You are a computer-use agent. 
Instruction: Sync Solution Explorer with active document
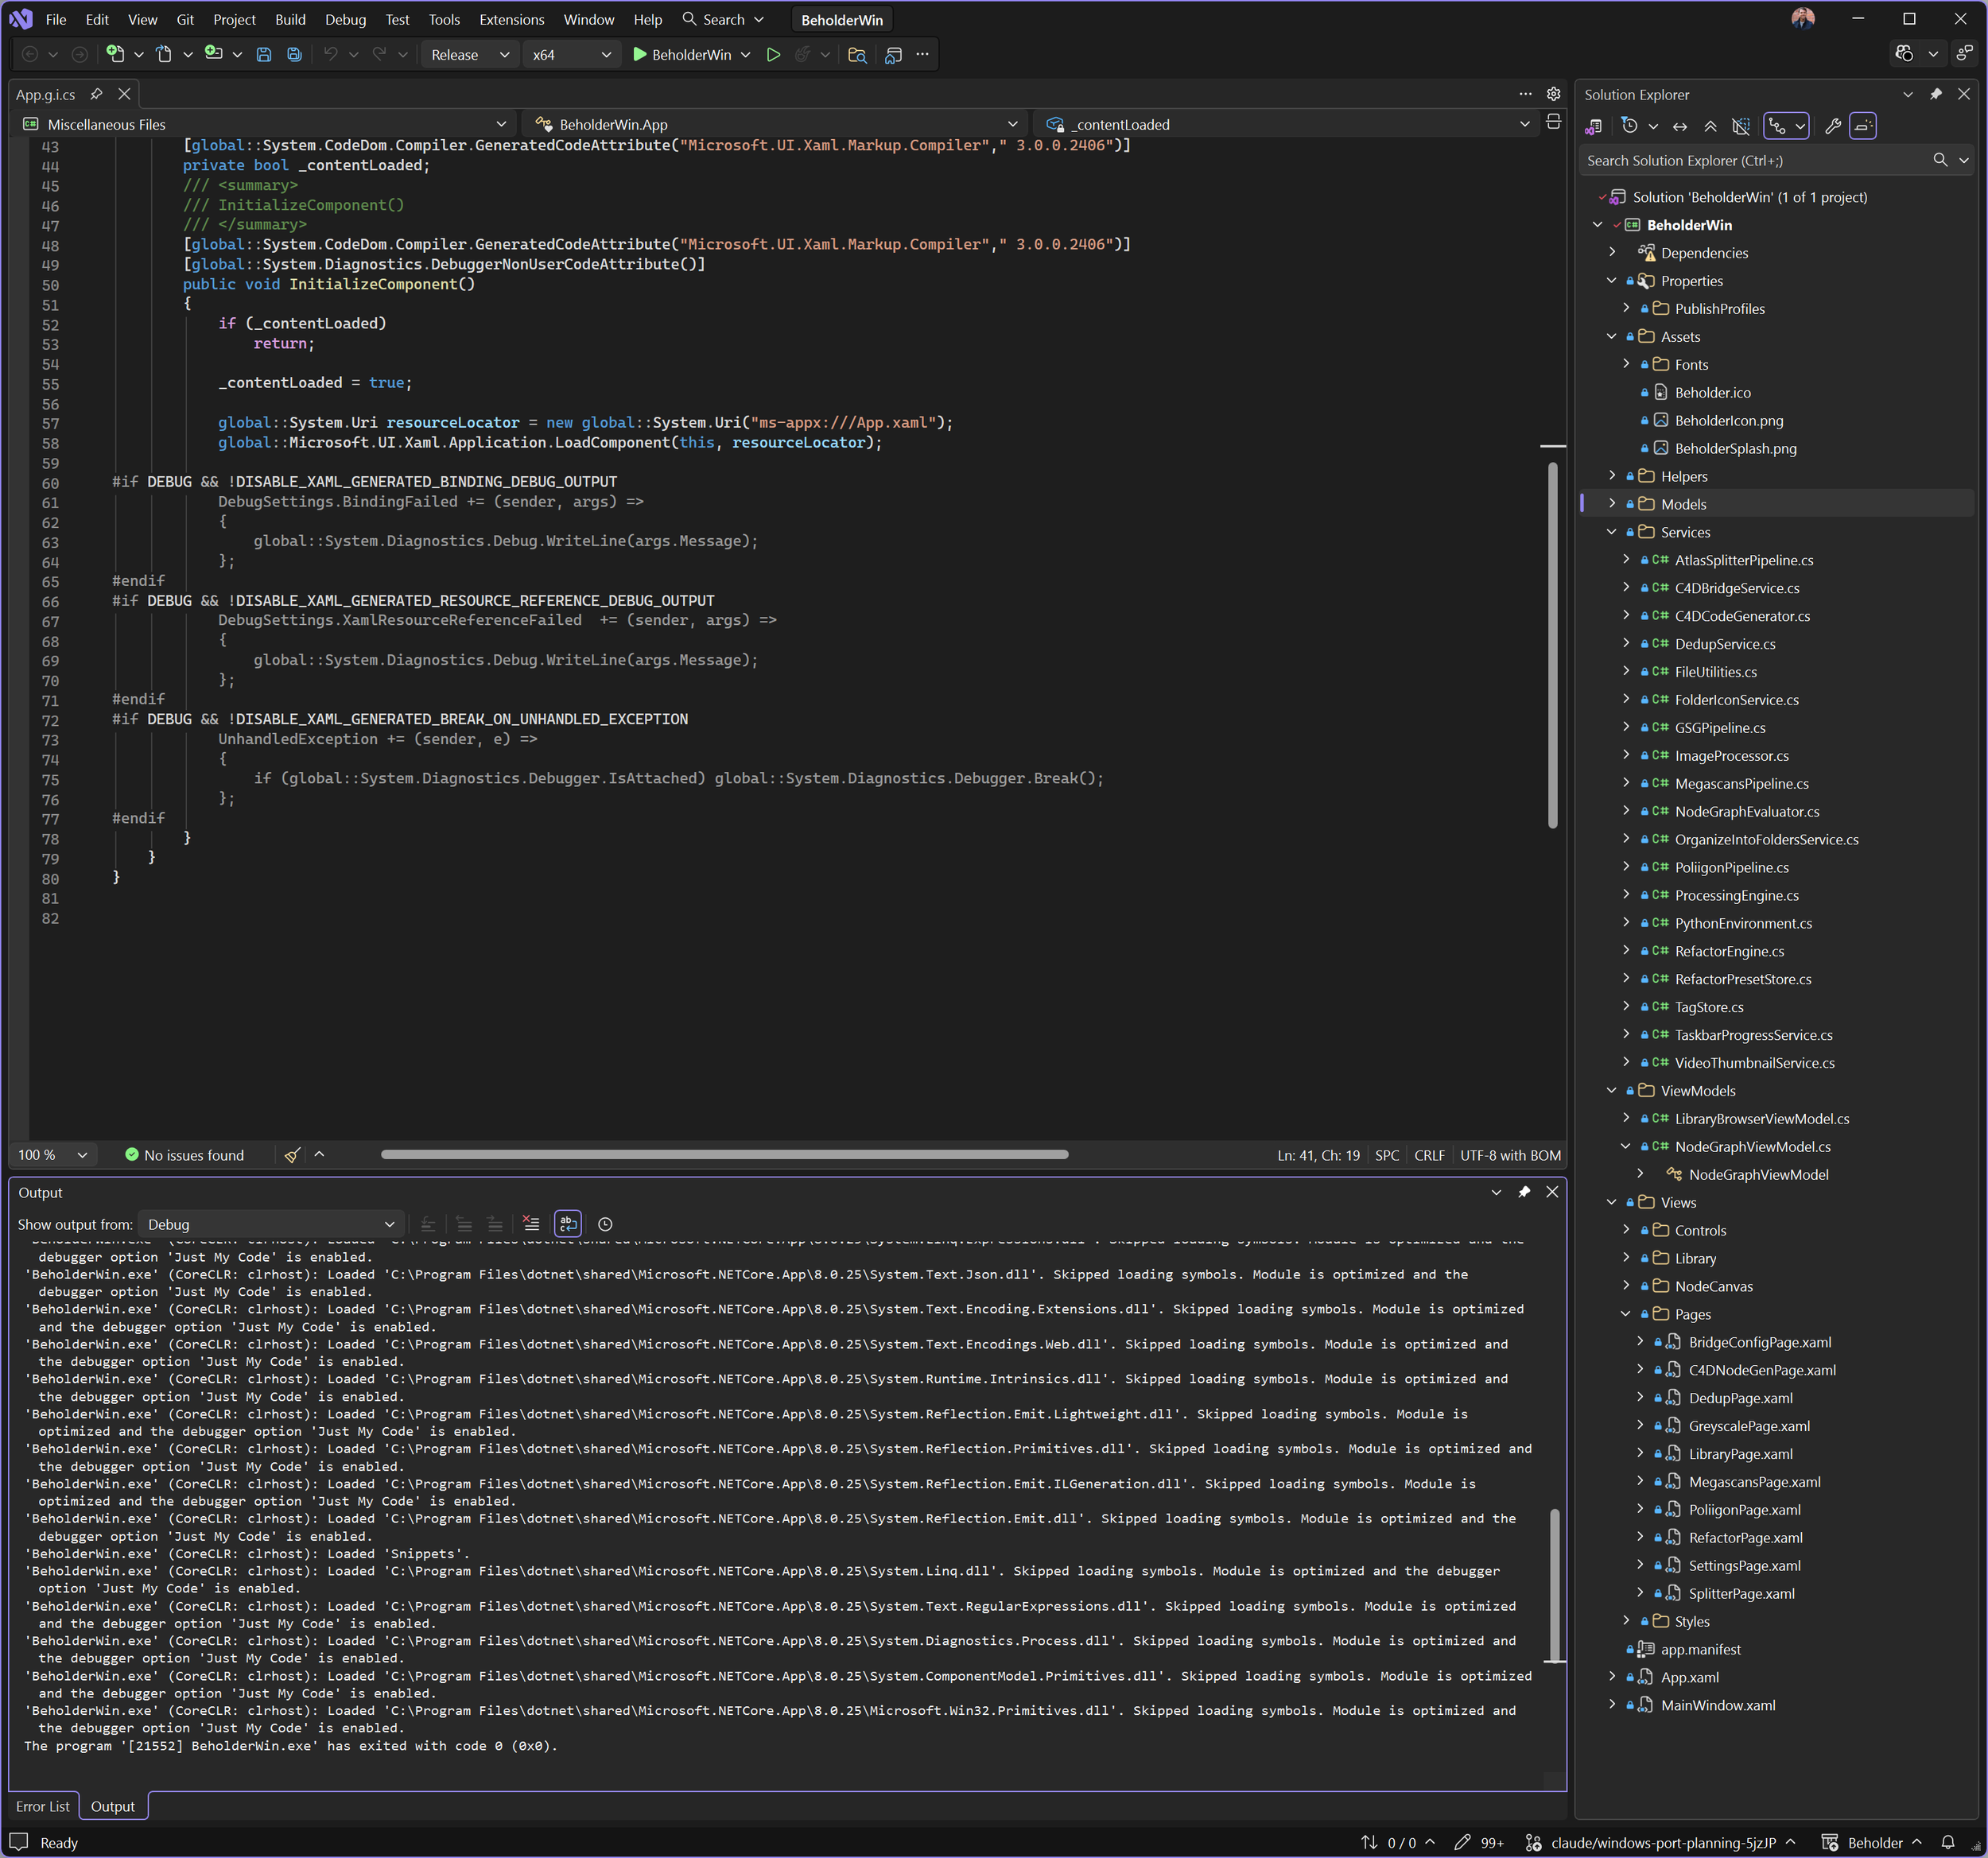click(1680, 126)
